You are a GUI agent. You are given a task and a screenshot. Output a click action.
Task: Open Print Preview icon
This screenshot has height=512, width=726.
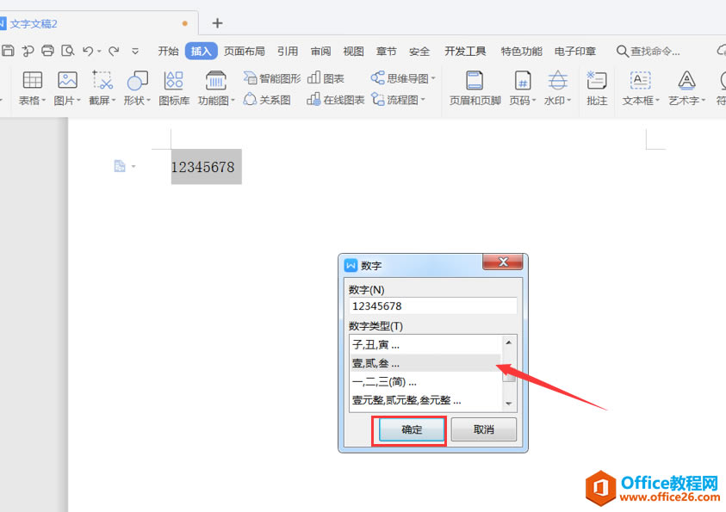[x=68, y=51]
